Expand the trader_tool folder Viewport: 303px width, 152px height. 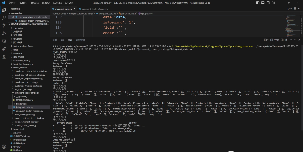pyautogui.click(x=19, y=129)
